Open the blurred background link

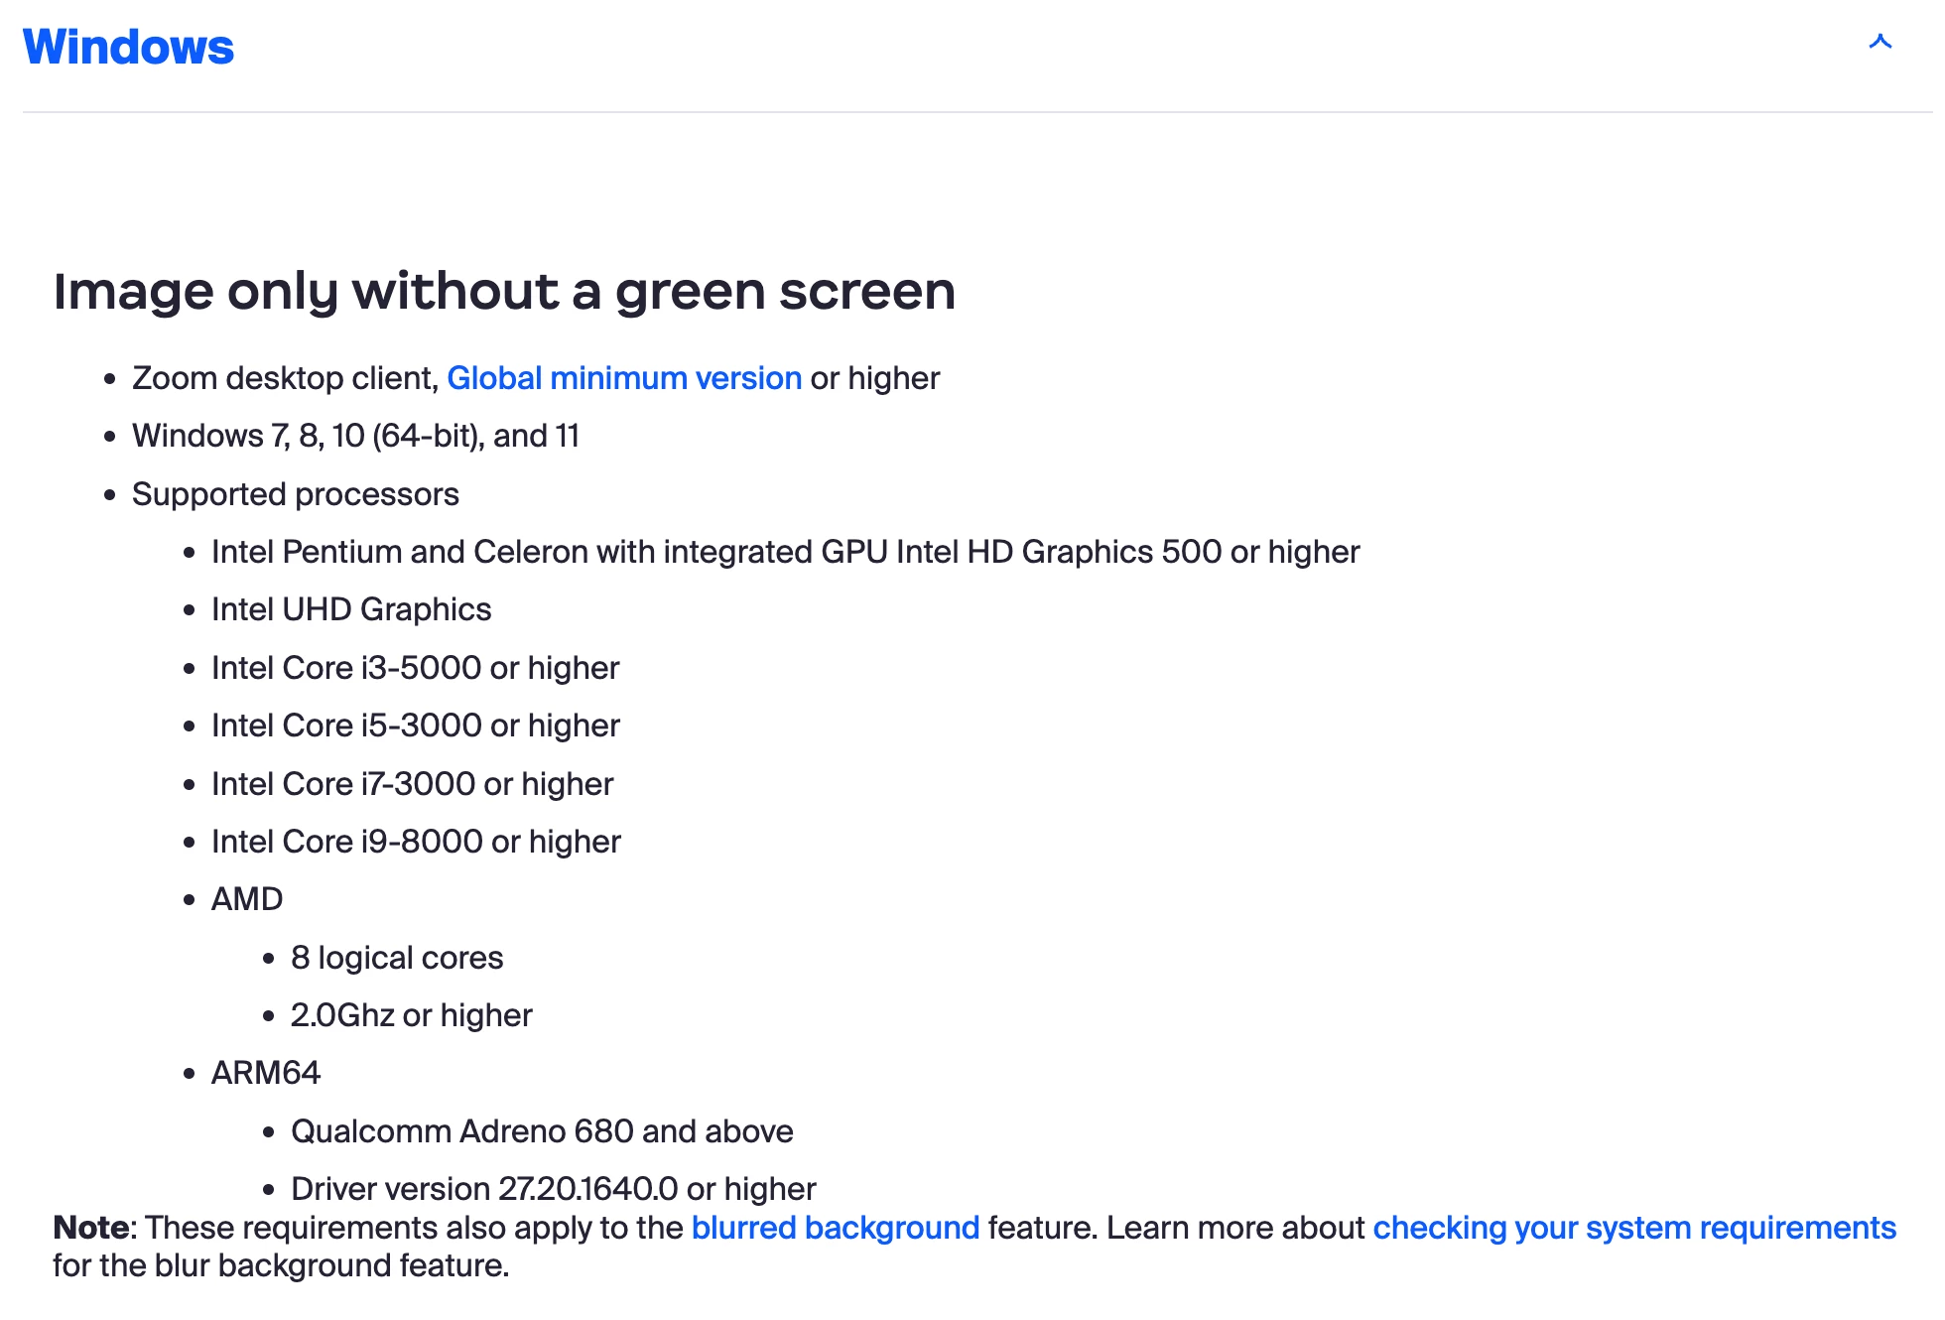click(x=835, y=1228)
